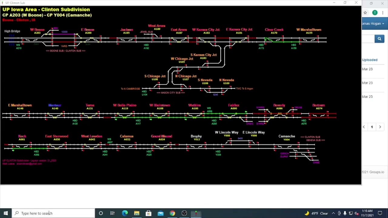Open the Windows Start menu
388x218 pixels.
coord(6,213)
